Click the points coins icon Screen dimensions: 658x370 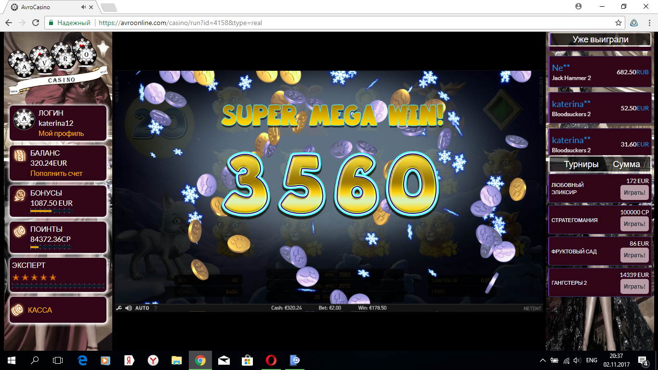20,232
